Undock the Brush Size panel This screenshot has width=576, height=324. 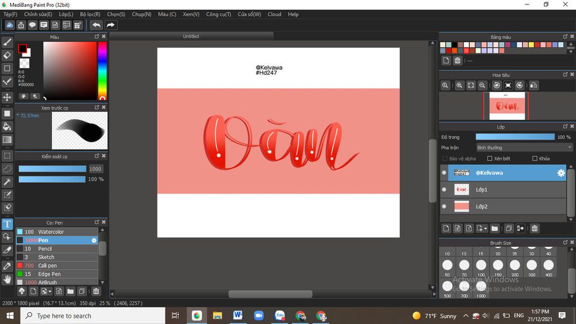click(x=565, y=242)
